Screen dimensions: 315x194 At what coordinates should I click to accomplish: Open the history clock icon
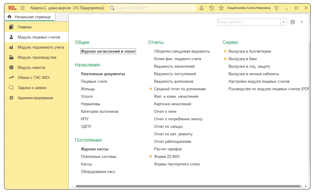coord(211,8)
